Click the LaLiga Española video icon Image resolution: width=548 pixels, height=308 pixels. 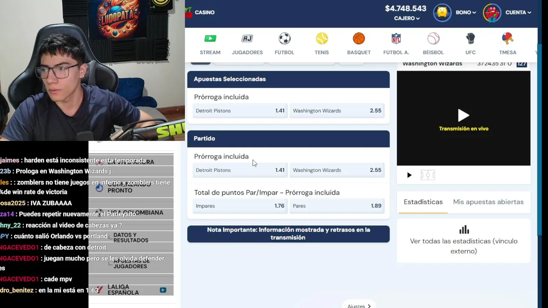tap(163, 290)
